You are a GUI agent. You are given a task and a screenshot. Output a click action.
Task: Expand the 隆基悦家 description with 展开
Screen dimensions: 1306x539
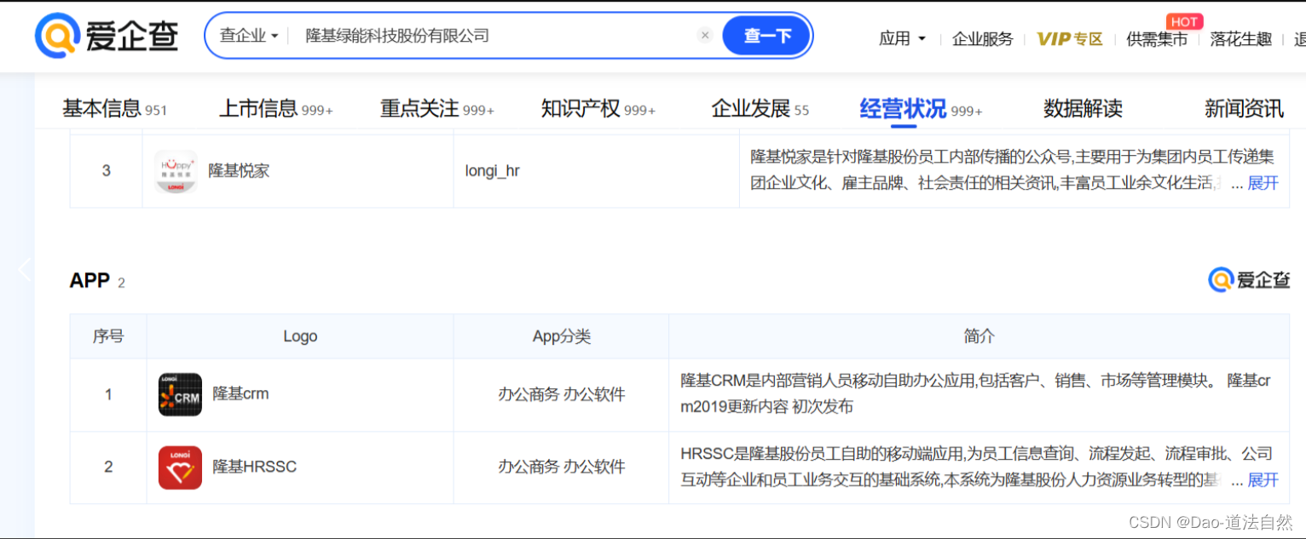[1263, 183]
